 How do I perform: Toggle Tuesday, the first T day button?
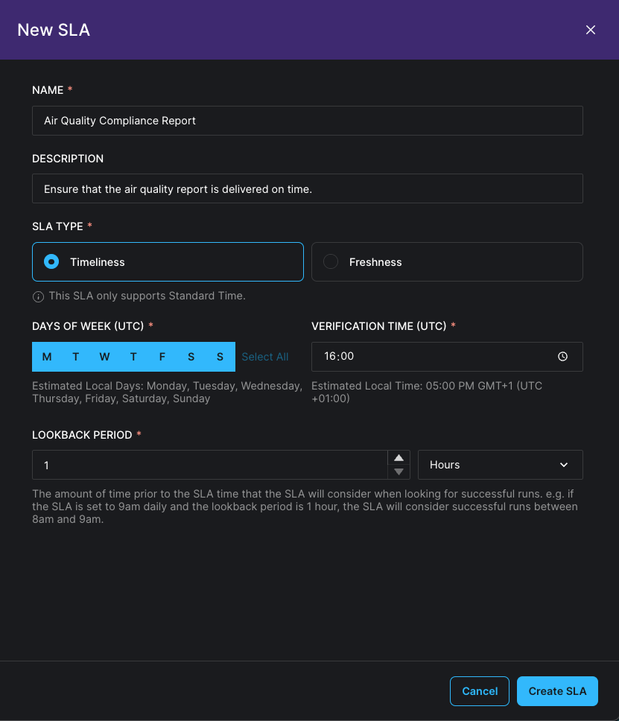tap(76, 357)
